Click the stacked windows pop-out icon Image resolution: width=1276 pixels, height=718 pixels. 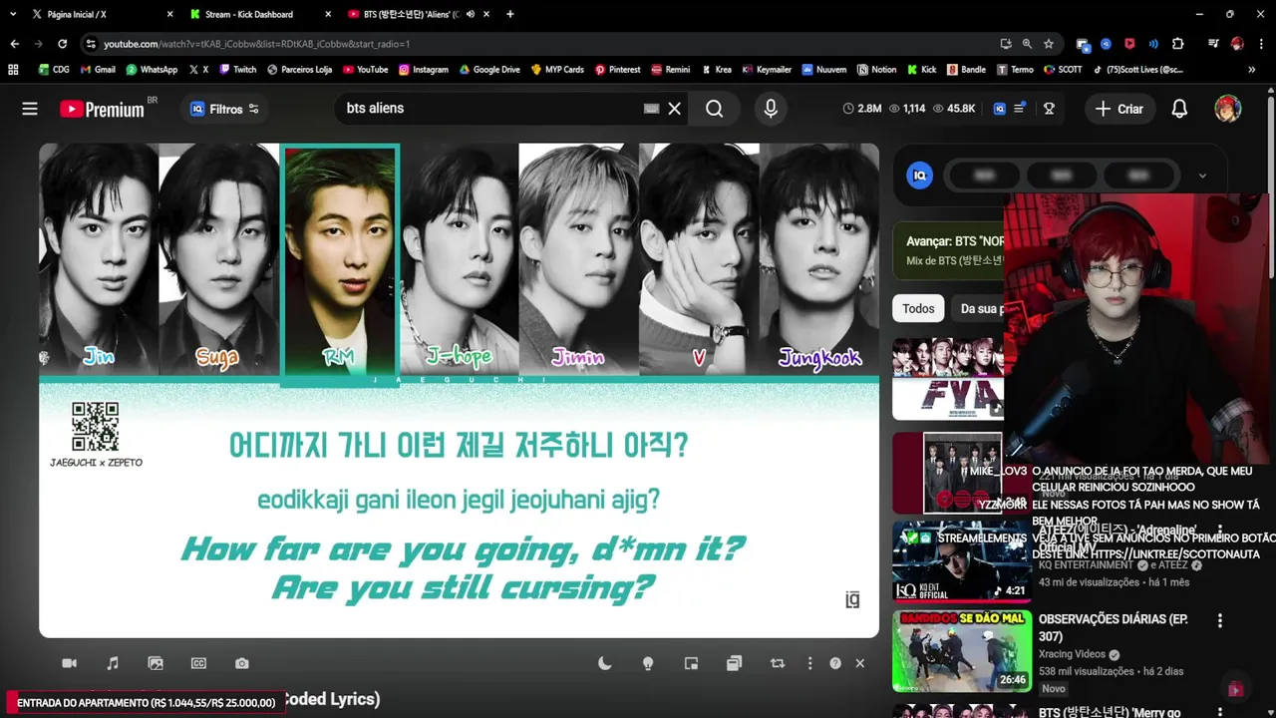735,663
